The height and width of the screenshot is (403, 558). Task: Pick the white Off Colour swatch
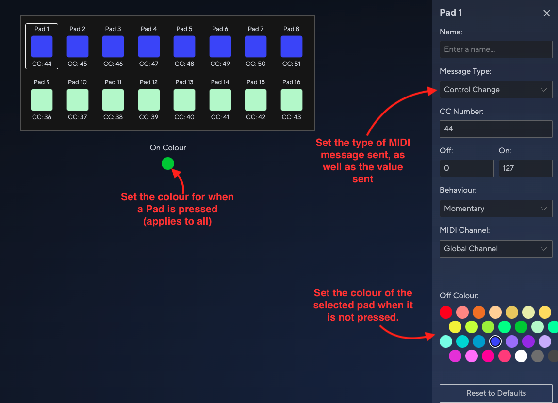click(x=520, y=356)
